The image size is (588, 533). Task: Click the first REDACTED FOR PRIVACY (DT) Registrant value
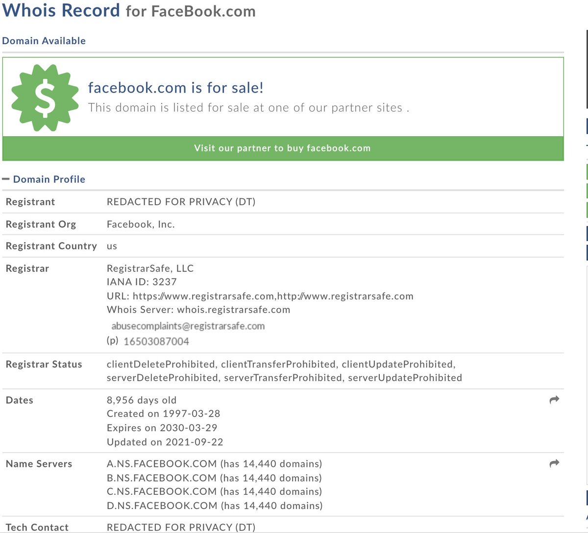pos(181,202)
